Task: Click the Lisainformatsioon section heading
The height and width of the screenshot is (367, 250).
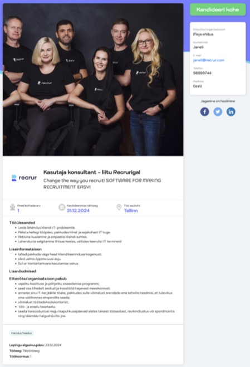Action: pos(25,249)
